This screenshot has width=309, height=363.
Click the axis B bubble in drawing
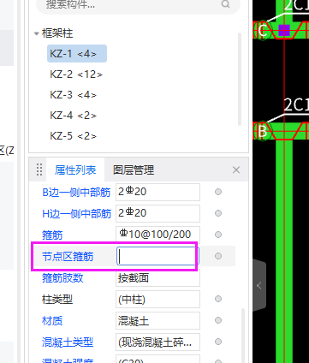tap(263, 131)
